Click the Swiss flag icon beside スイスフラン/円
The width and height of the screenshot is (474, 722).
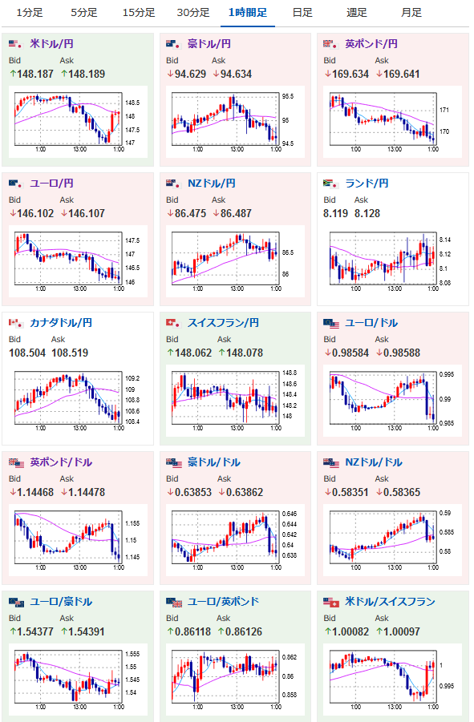click(x=173, y=323)
